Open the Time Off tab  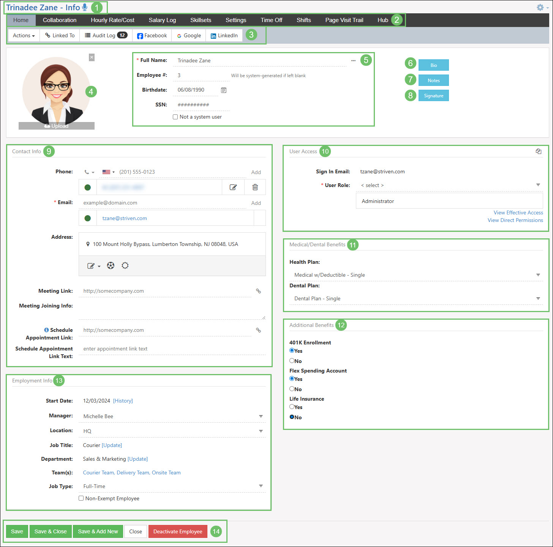[x=271, y=20]
